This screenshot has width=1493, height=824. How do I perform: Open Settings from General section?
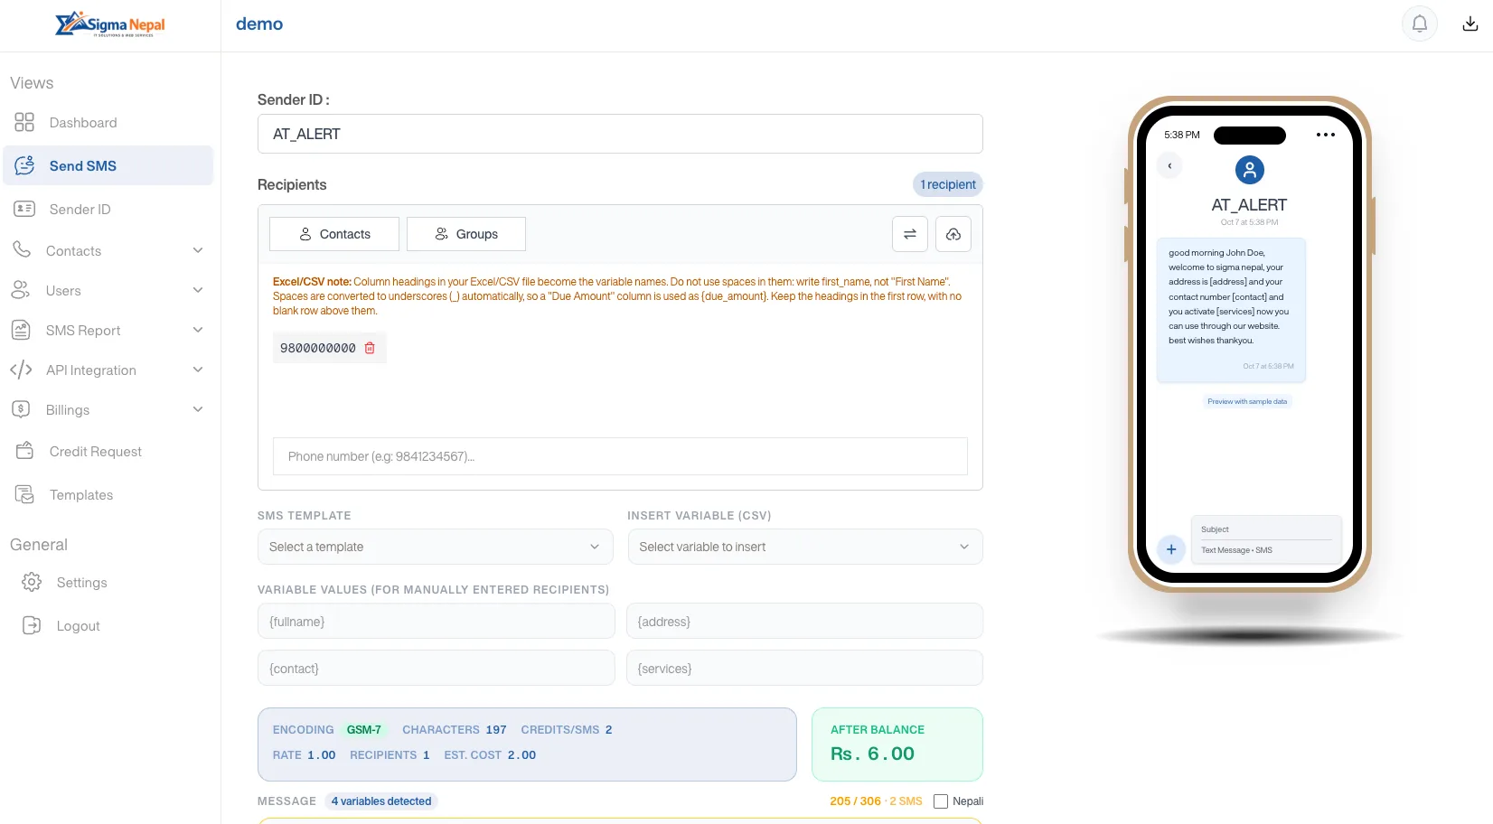108,583
